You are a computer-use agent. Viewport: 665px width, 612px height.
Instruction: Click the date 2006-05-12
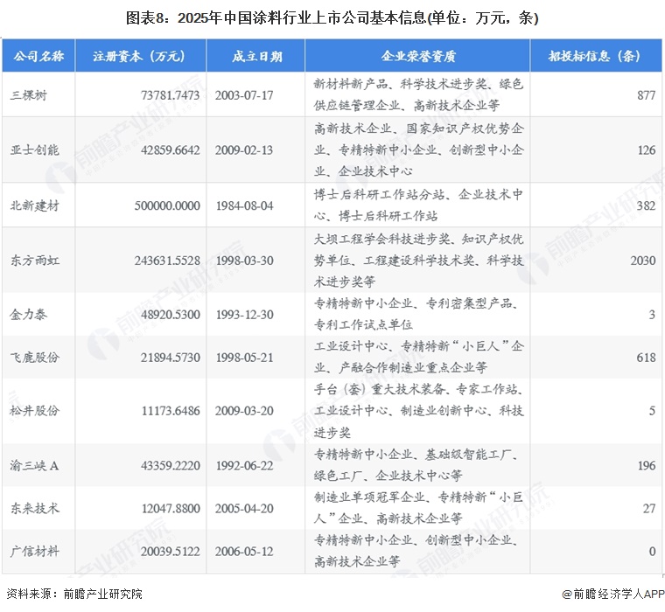tap(244, 552)
